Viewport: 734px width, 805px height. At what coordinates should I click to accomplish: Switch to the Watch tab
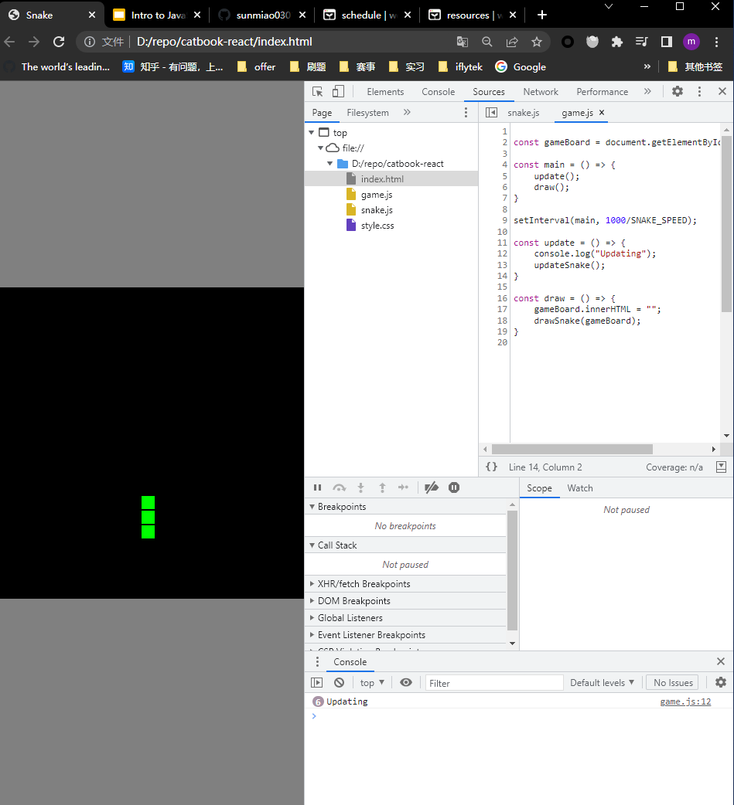(x=580, y=488)
